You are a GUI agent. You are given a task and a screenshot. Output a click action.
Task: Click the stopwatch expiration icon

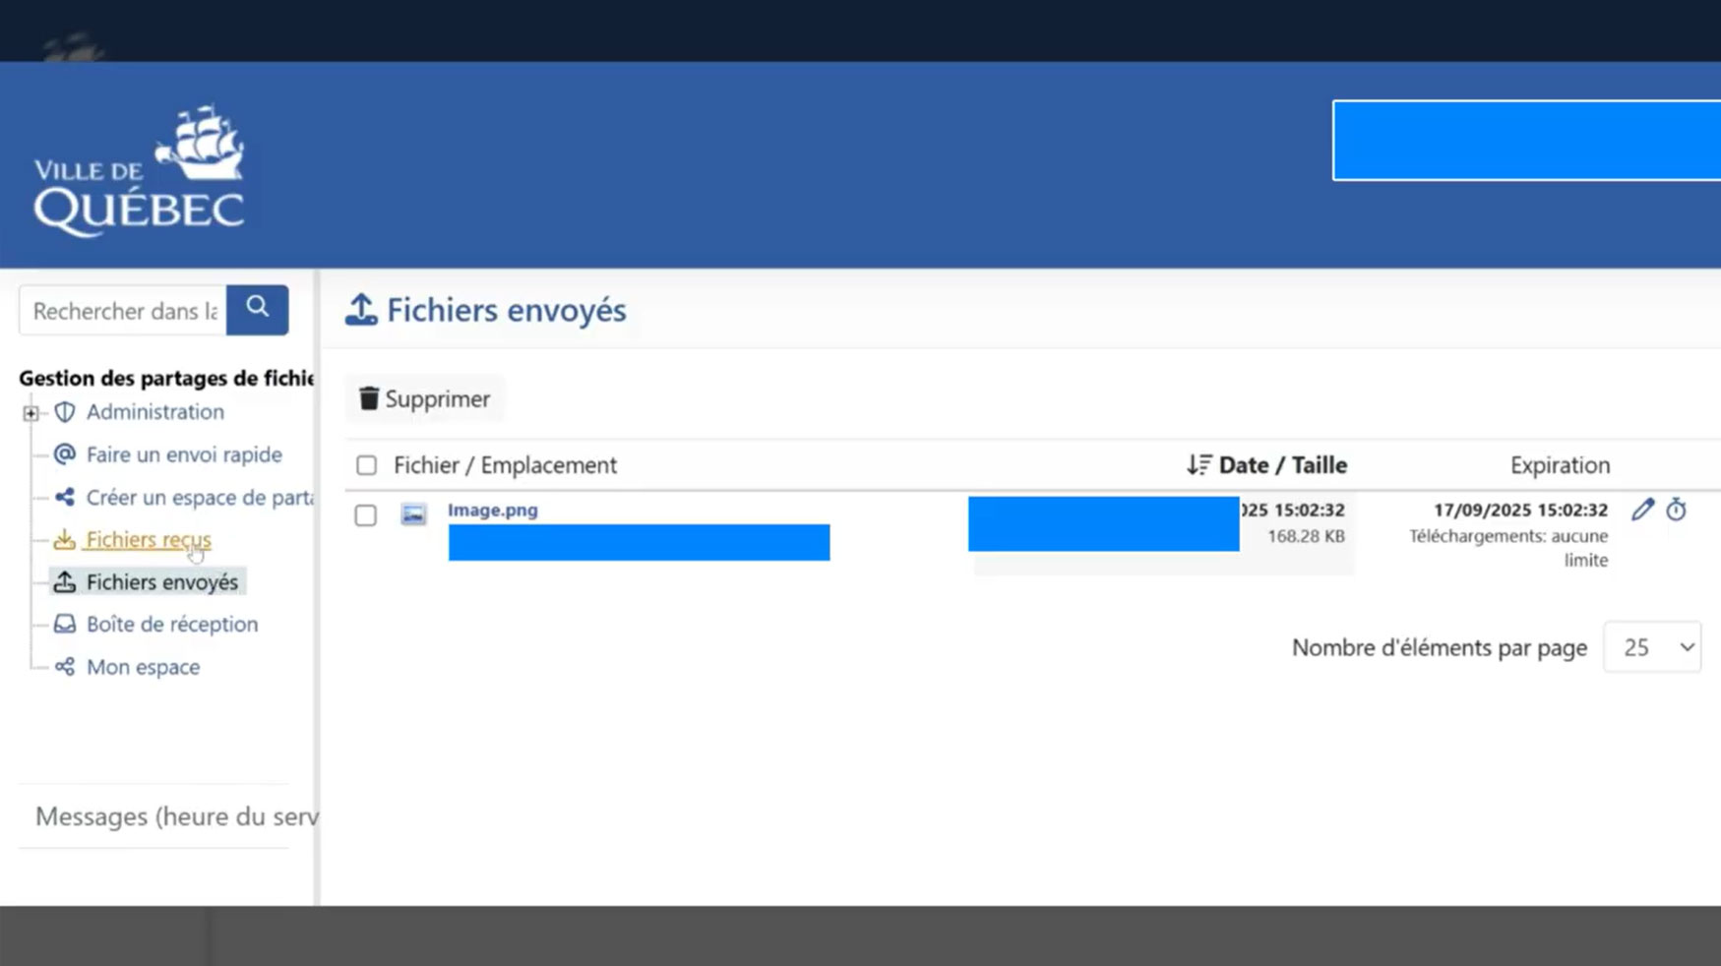point(1677,510)
